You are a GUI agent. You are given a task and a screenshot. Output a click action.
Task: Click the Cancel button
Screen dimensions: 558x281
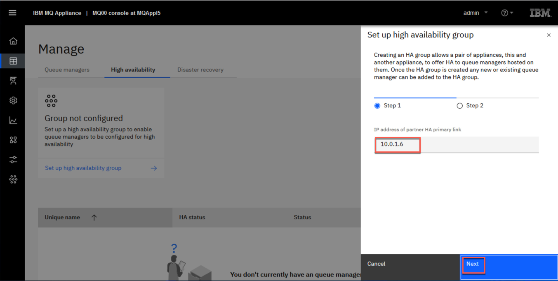tap(410, 267)
